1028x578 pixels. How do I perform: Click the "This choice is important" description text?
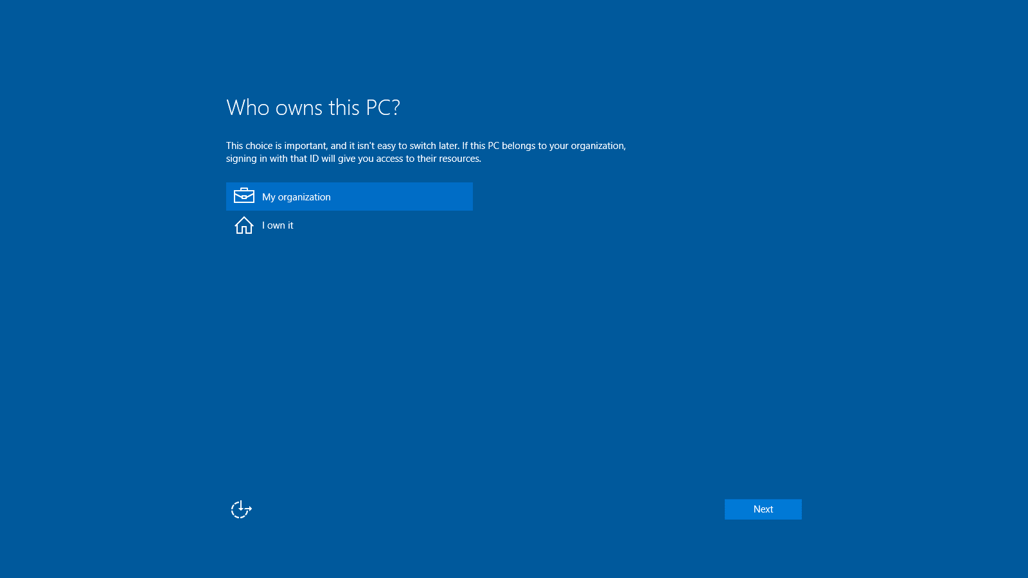[x=425, y=146]
